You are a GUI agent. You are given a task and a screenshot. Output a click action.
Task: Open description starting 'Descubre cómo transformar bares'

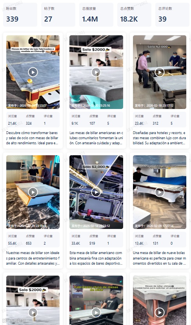point(33,138)
